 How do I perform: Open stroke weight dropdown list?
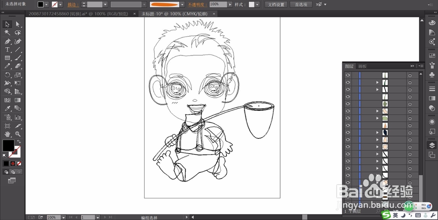point(105,4)
